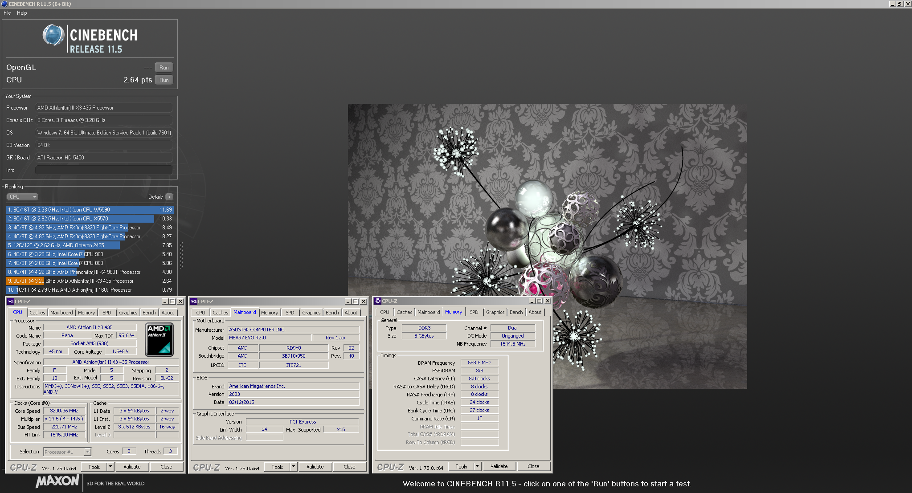
Task: Open the Processor #1 selection dropdown
Action: click(x=67, y=452)
